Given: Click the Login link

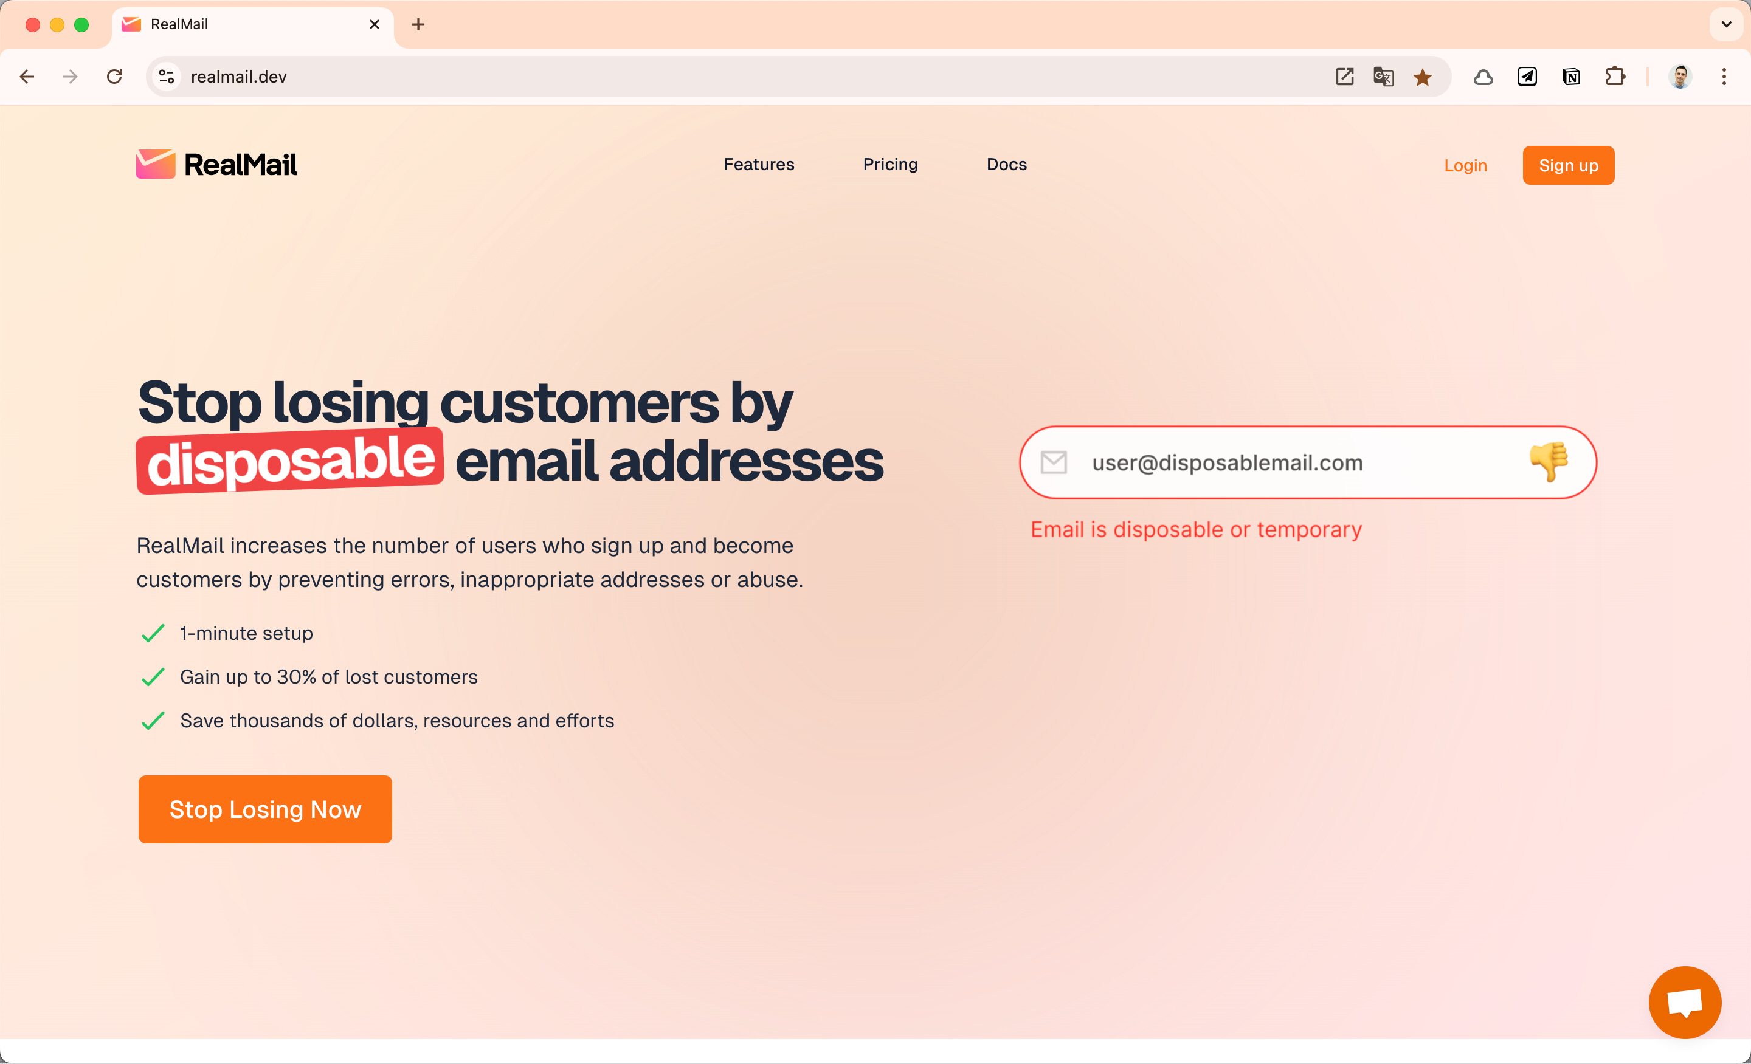Looking at the screenshot, I should tap(1465, 165).
